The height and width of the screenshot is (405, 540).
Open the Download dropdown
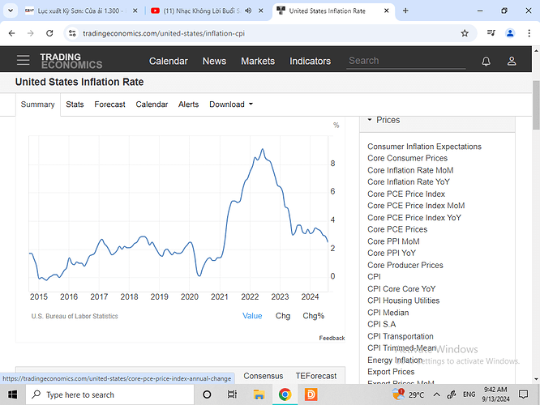[x=231, y=104]
